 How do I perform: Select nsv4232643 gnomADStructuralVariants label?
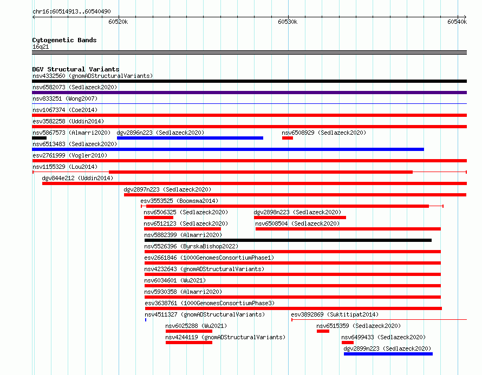pyautogui.click(x=204, y=269)
